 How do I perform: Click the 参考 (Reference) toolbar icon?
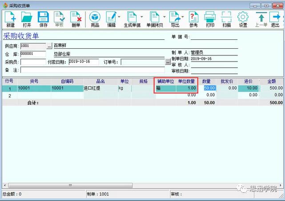click(x=193, y=19)
